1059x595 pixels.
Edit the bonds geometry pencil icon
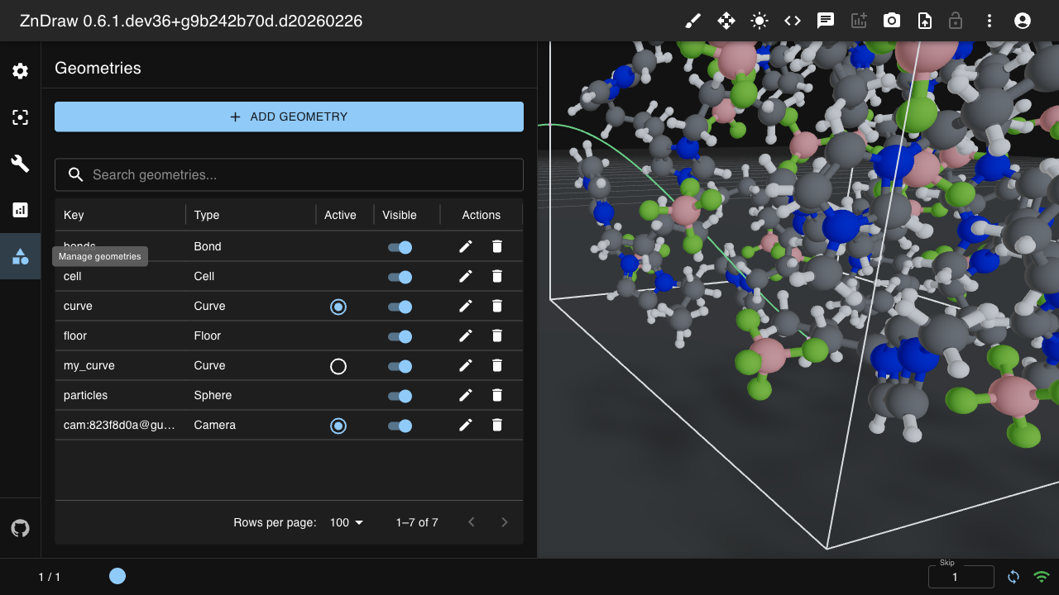[466, 246]
